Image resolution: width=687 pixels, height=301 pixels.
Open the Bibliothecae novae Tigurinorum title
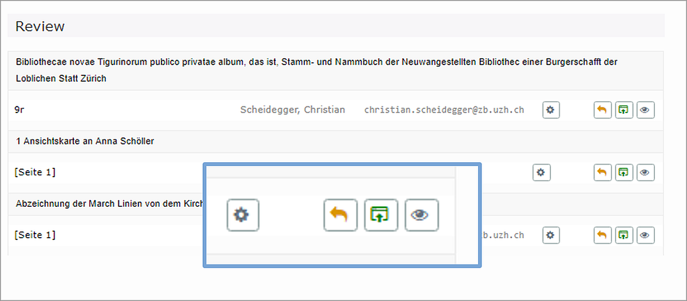(317, 70)
